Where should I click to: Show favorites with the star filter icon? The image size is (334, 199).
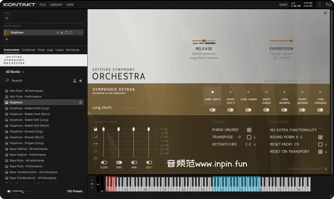(81, 81)
